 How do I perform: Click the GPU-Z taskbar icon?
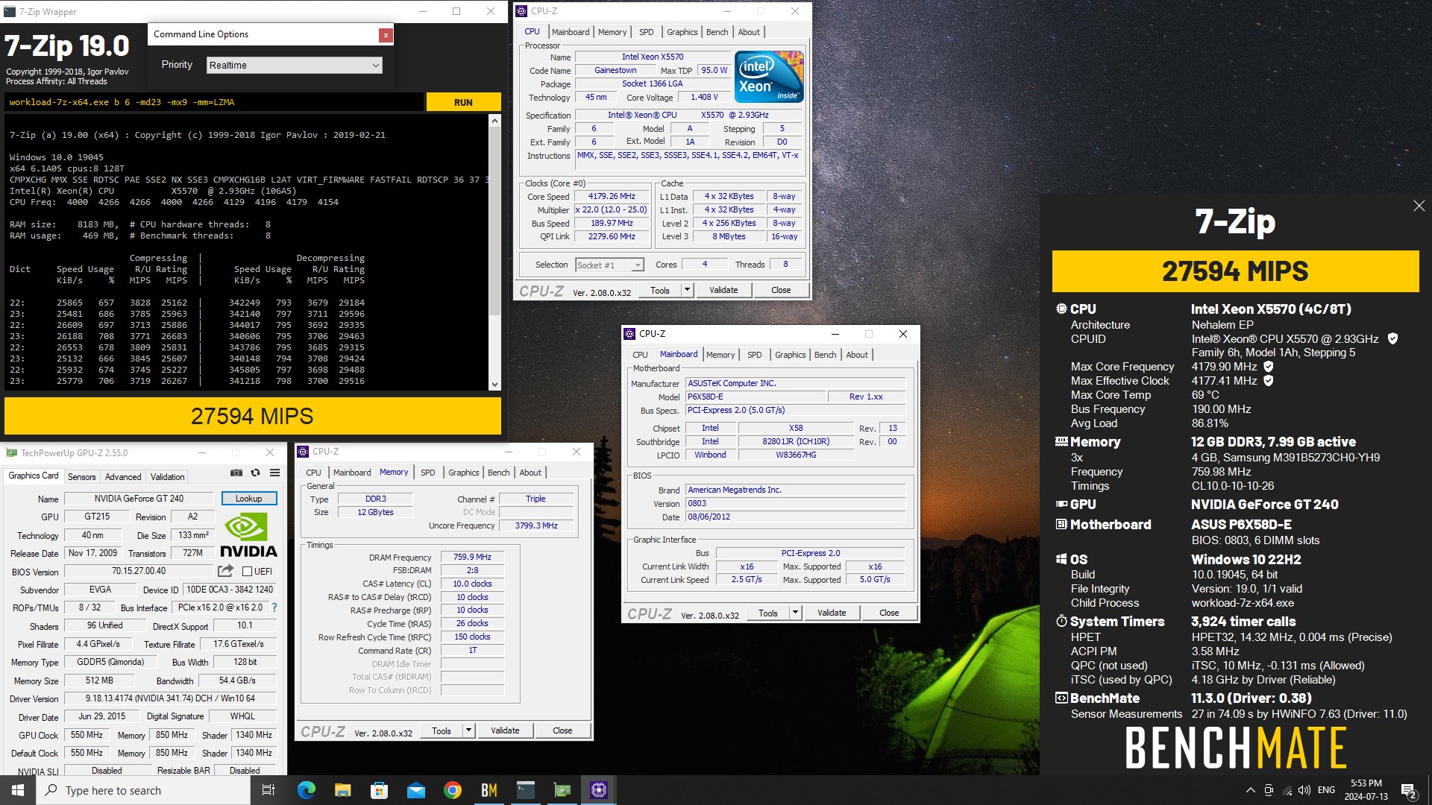coord(562,790)
